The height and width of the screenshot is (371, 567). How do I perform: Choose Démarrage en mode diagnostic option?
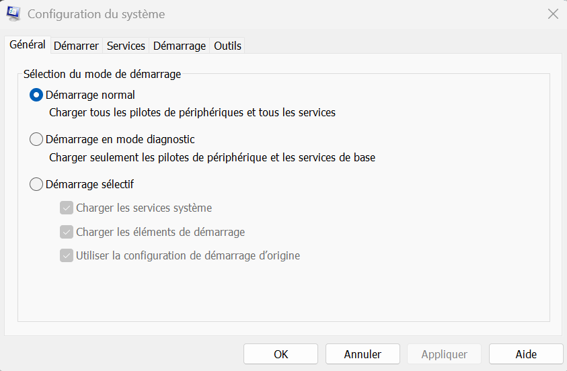36,139
